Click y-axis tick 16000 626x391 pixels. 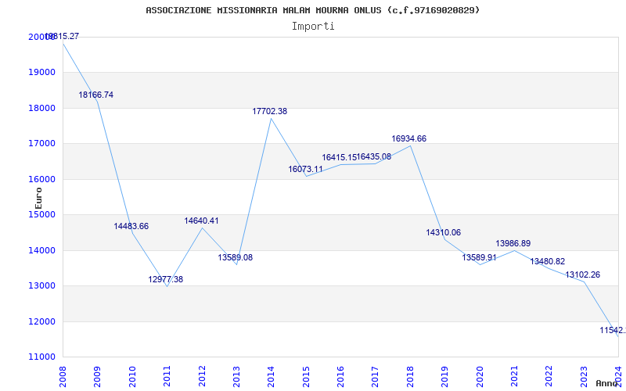[x=41, y=179]
